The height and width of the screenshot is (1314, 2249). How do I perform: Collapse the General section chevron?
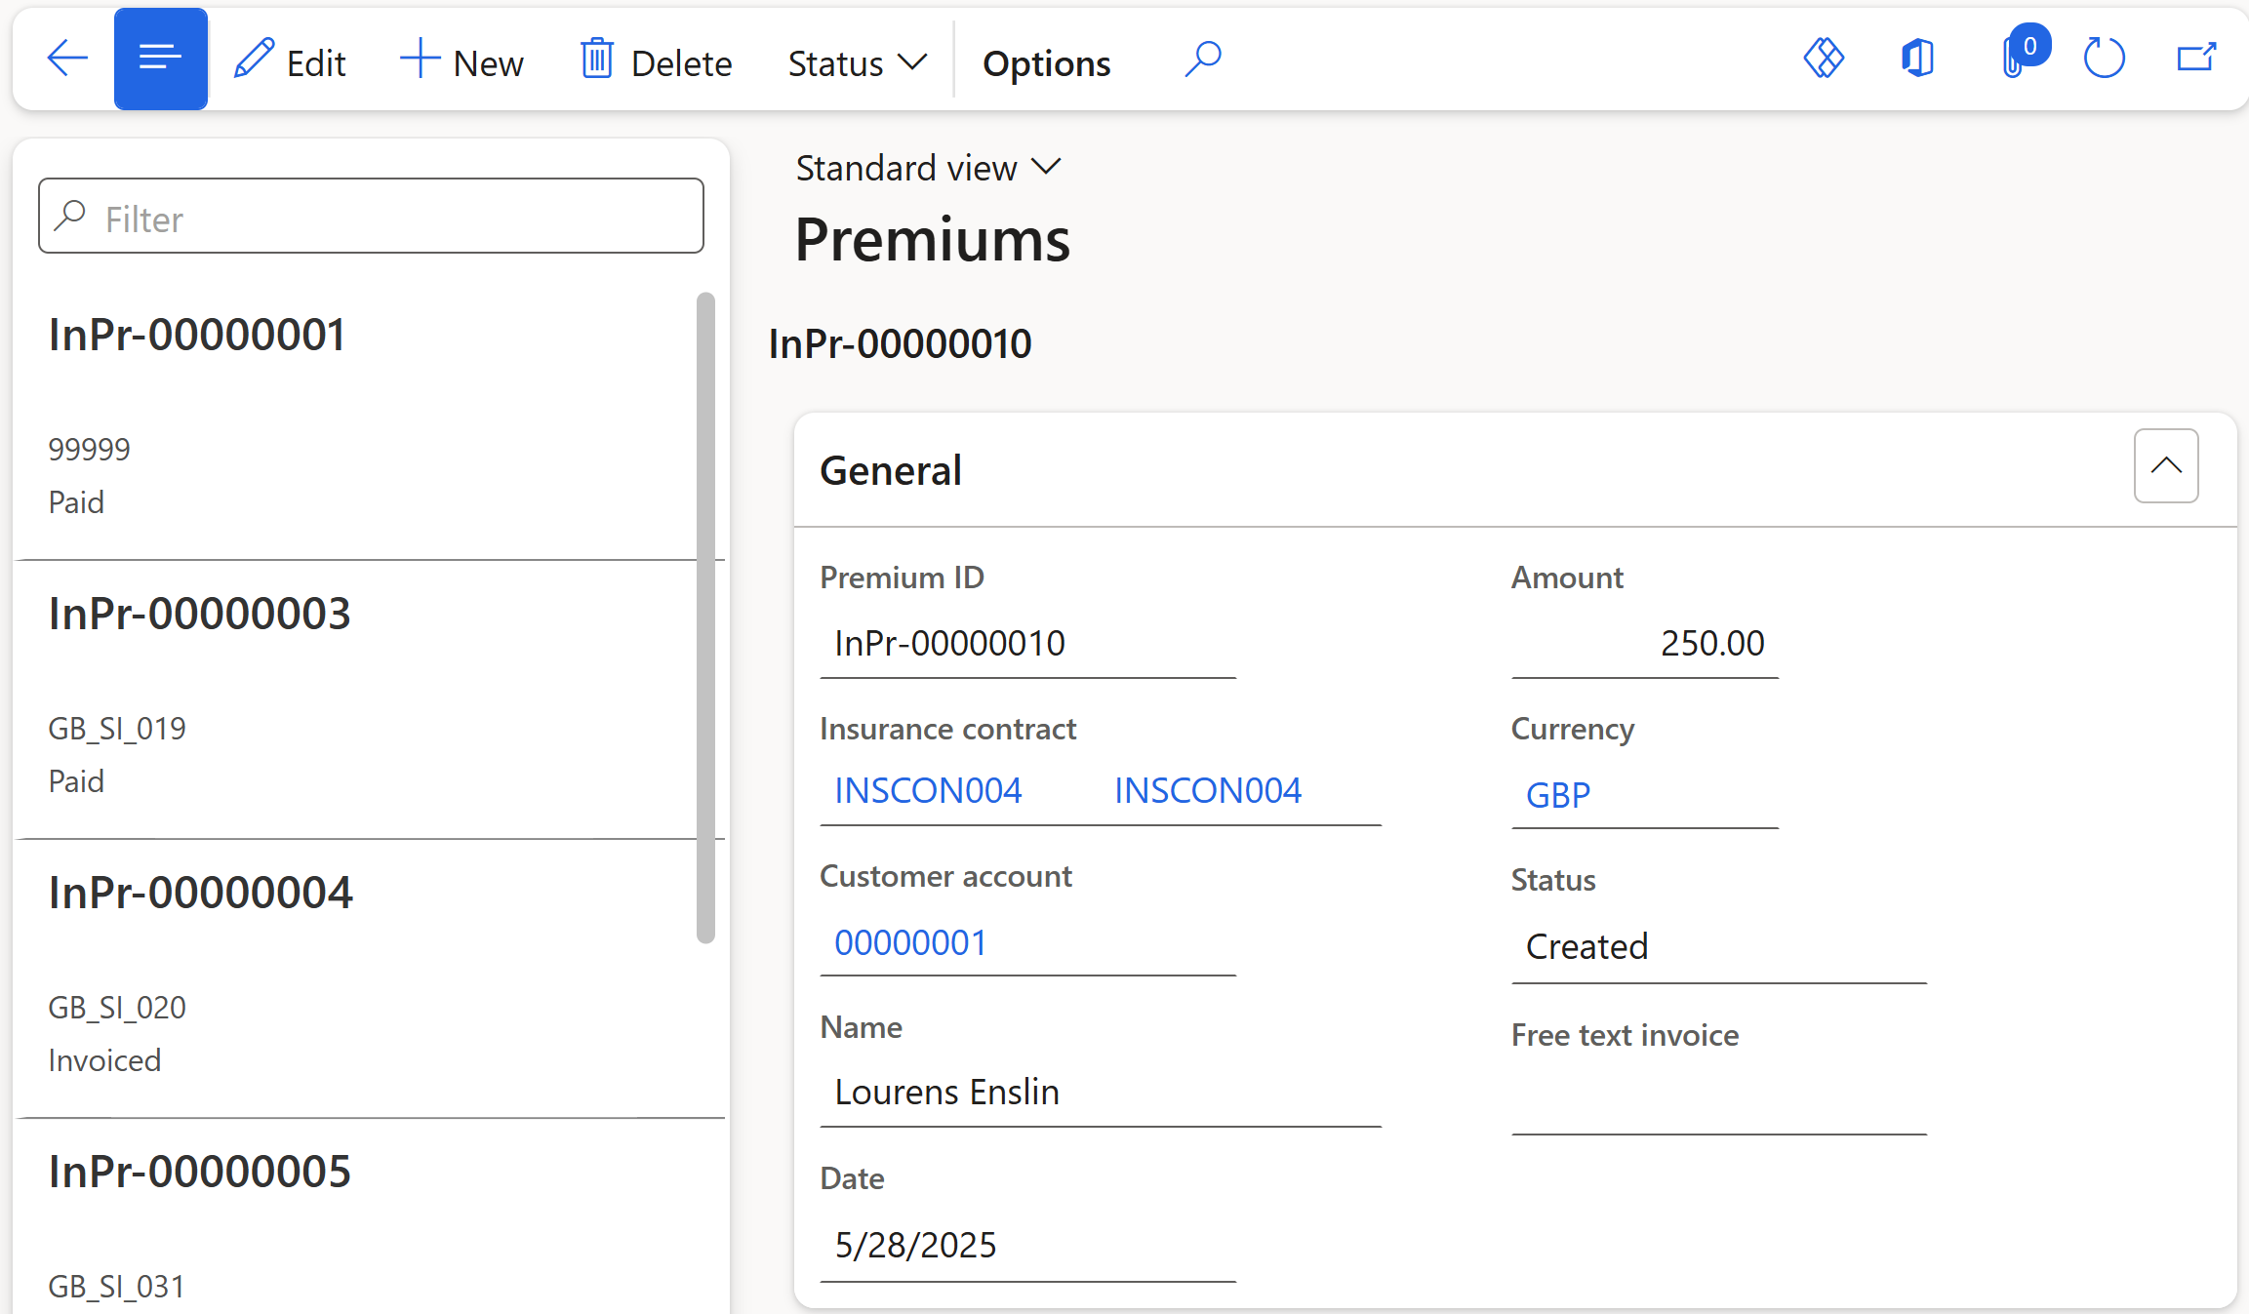coord(2165,465)
